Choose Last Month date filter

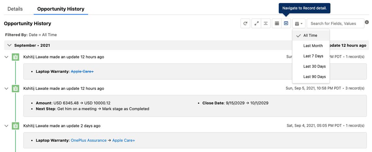pyautogui.click(x=311, y=46)
